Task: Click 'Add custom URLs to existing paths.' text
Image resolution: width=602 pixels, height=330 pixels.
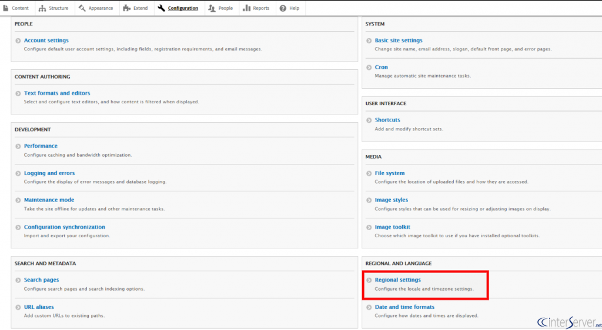Action: point(64,316)
